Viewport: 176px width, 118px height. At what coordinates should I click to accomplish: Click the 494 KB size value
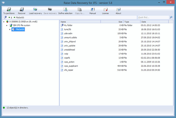tap(120, 66)
